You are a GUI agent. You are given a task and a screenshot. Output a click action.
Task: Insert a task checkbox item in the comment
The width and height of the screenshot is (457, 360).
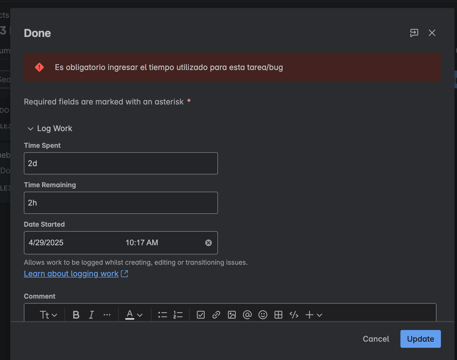200,315
